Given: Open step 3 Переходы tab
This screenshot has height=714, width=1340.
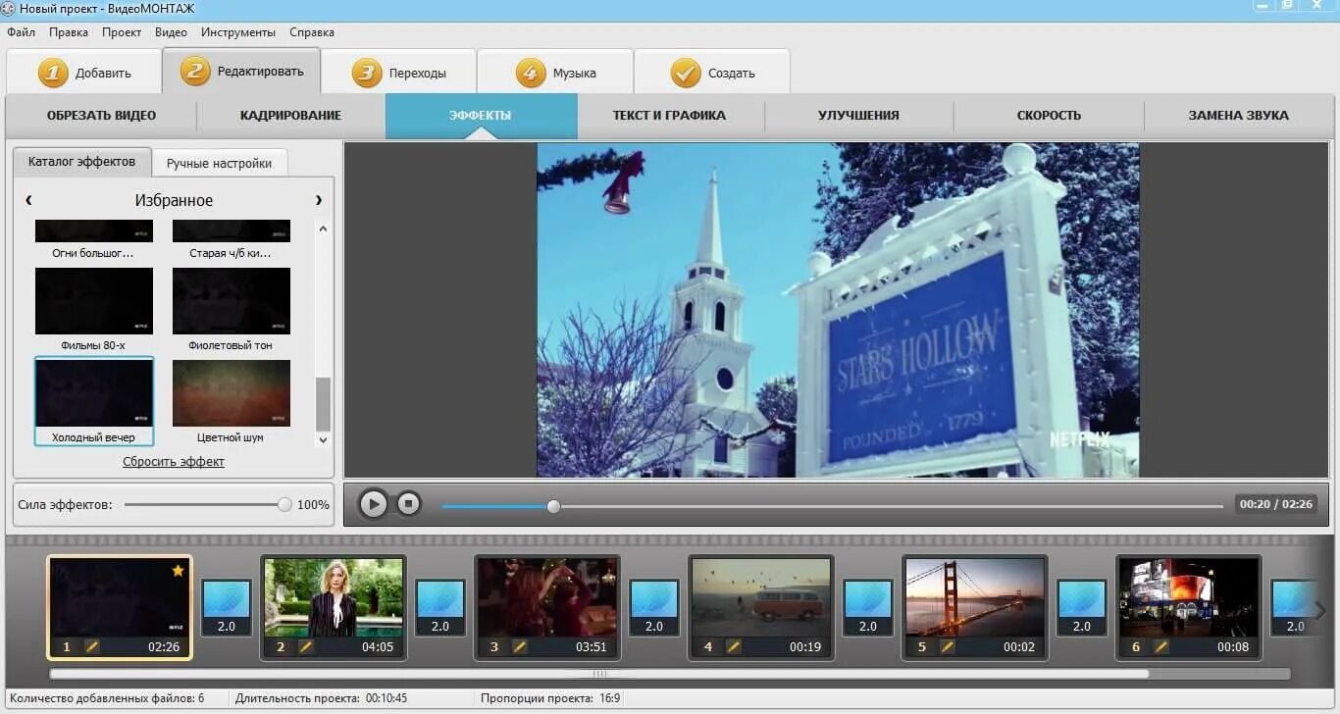Looking at the screenshot, I should point(398,73).
